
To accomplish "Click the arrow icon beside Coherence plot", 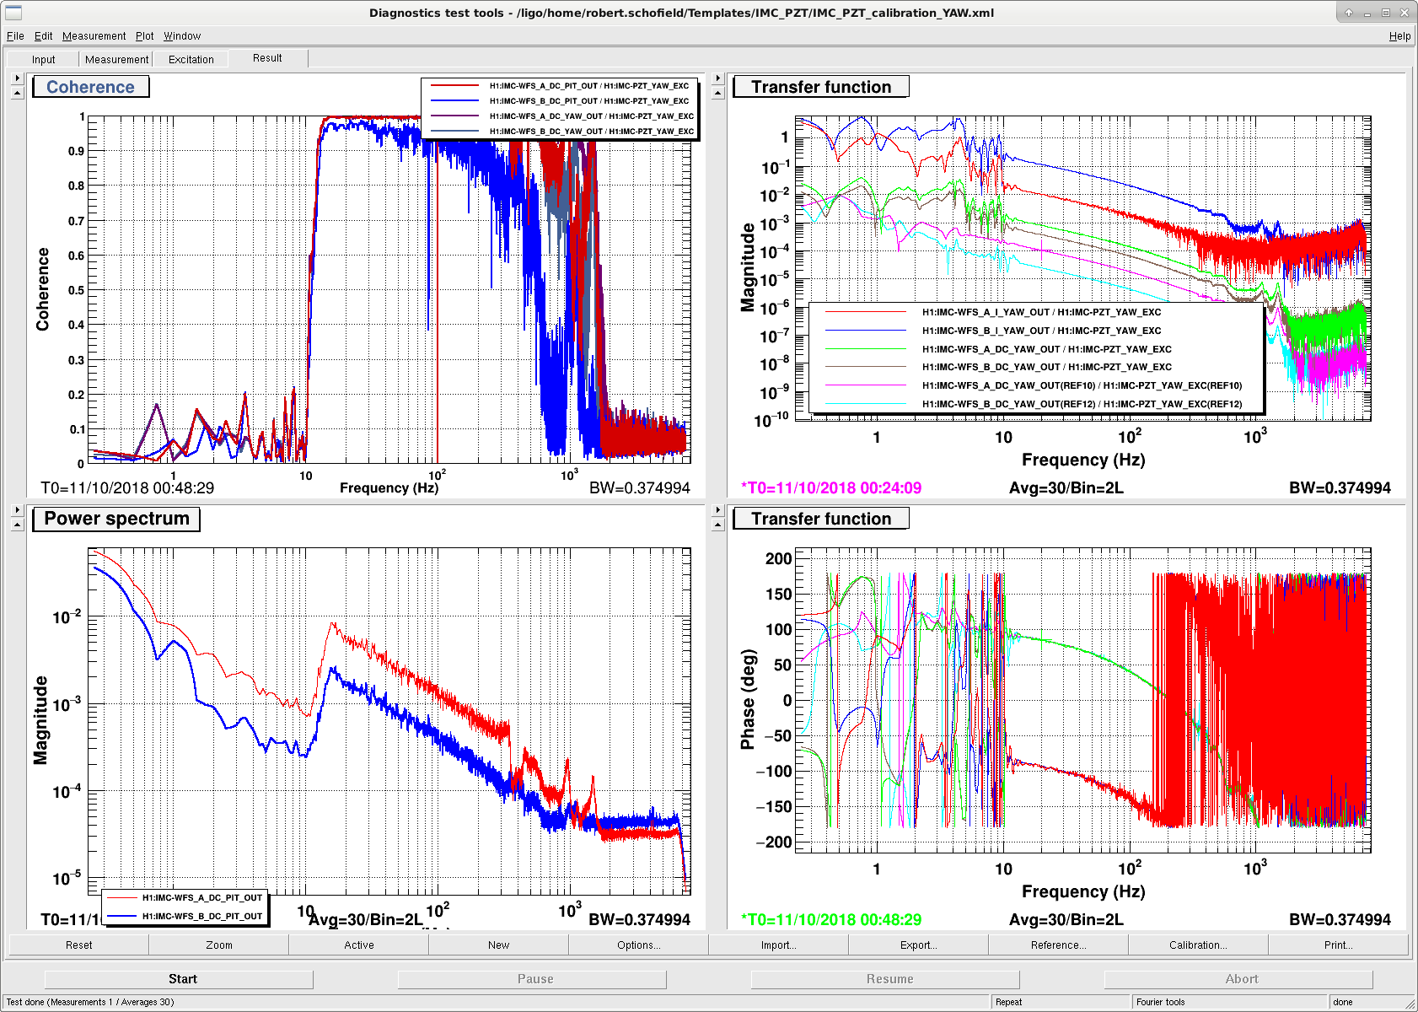I will tap(17, 78).
